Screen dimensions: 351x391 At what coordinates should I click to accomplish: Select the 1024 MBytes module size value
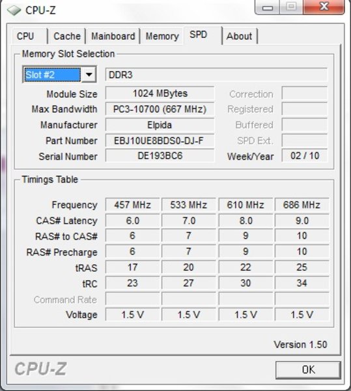coord(160,93)
